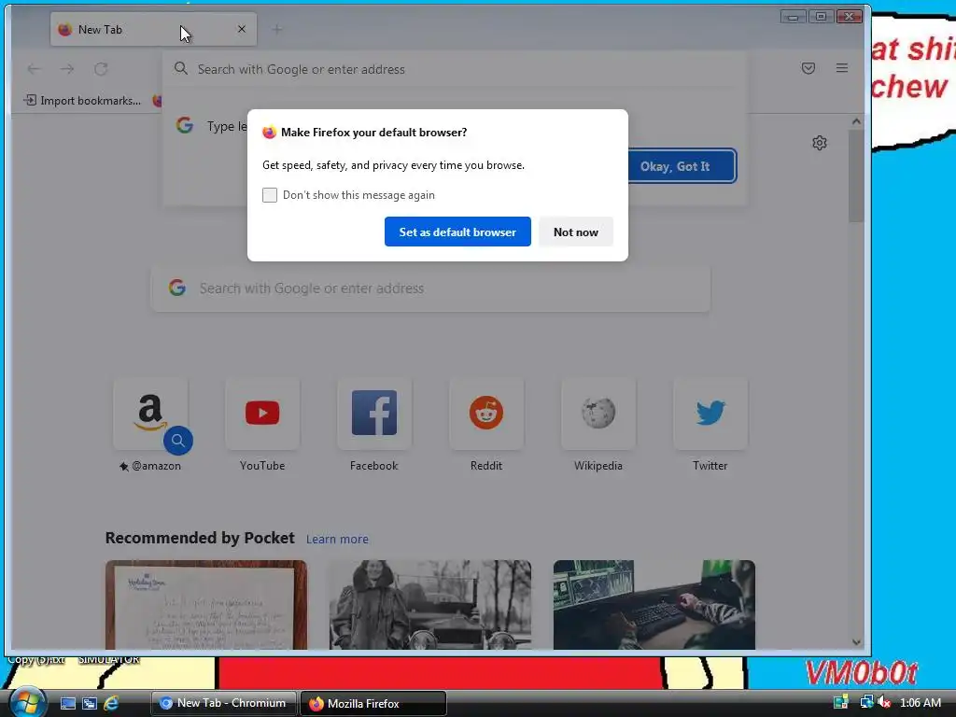Go forward with the forward arrow

67,69
